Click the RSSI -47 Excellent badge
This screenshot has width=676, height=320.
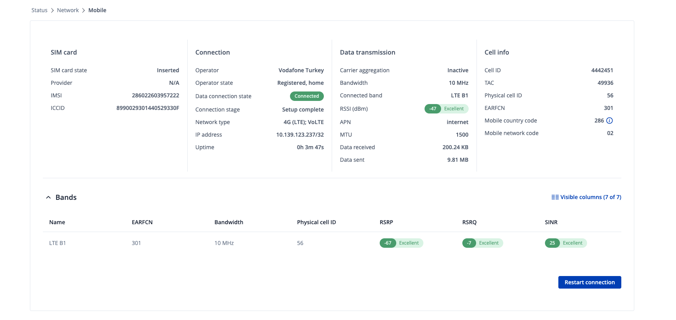(x=446, y=109)
